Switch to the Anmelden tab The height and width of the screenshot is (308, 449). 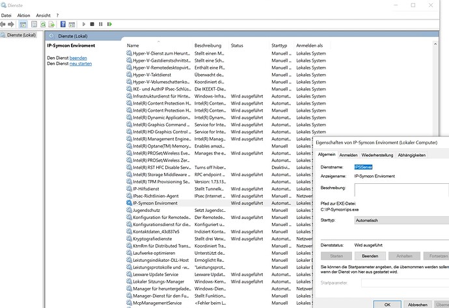[348, 155]
